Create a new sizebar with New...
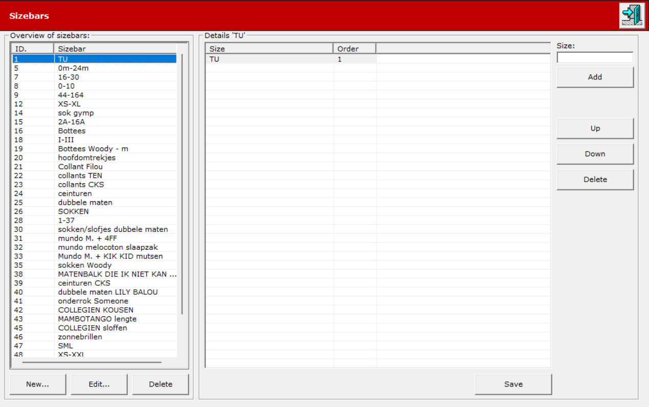The width and height of the screenshot is (649, 407). point(38,384)
